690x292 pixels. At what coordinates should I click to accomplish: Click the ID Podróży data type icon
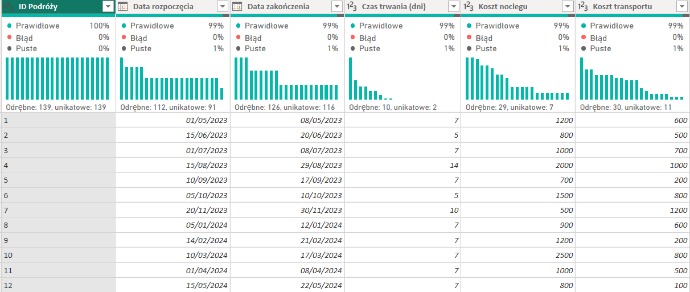pyautogui.click(x=9, y=7)
